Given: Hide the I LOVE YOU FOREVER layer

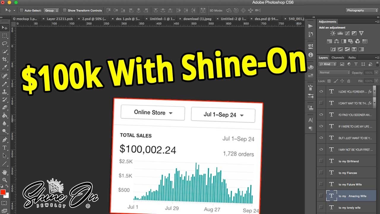Looking at the screenshot, I should point(321,92).
